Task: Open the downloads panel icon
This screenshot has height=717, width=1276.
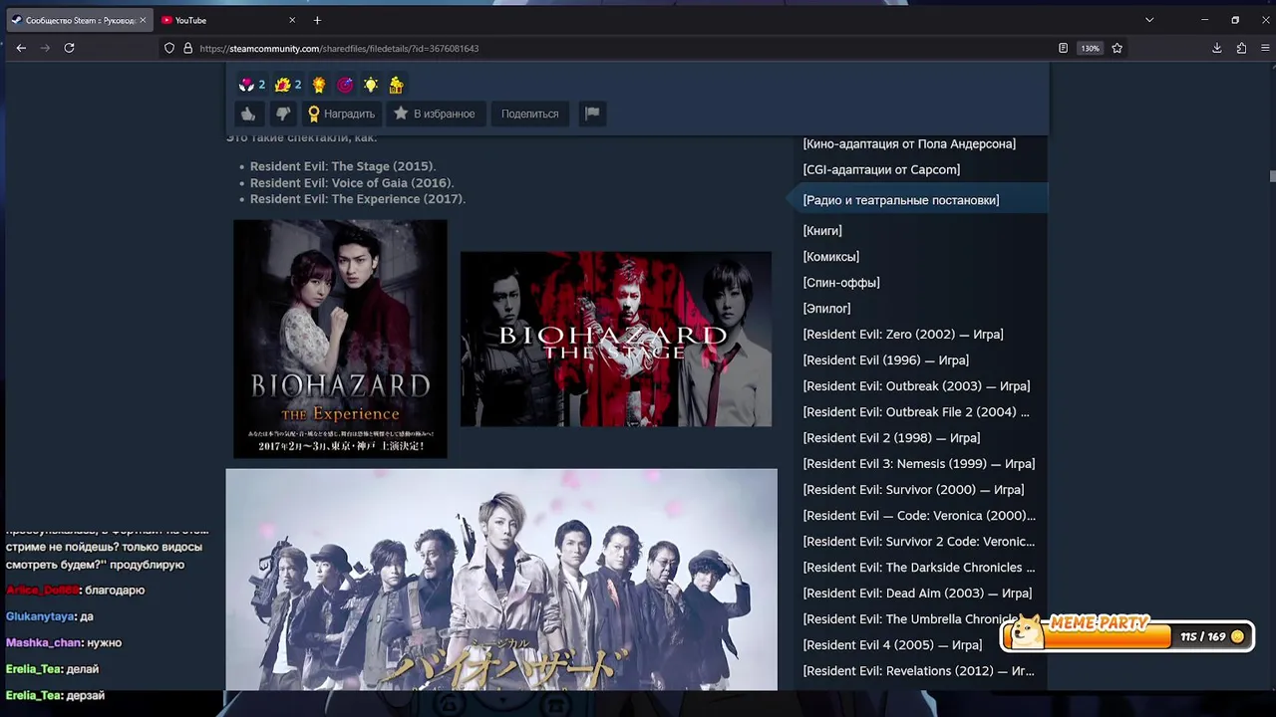Action: point(1217,48)
